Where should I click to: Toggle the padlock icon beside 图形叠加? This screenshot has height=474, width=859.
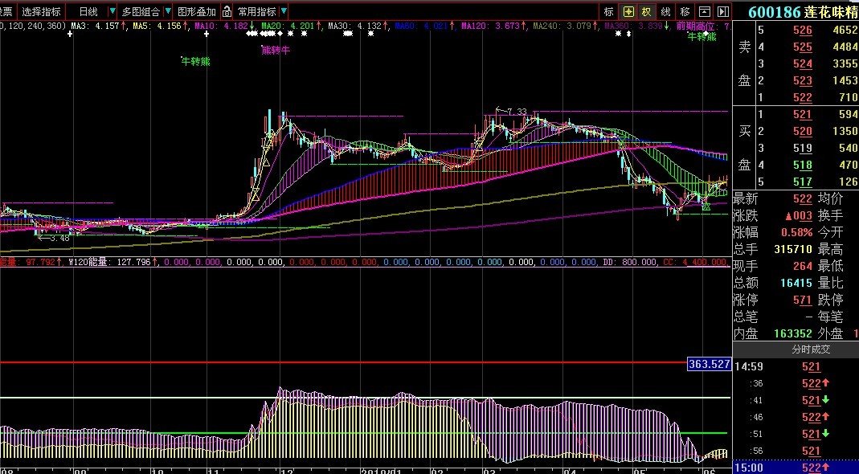coord(227,12)
